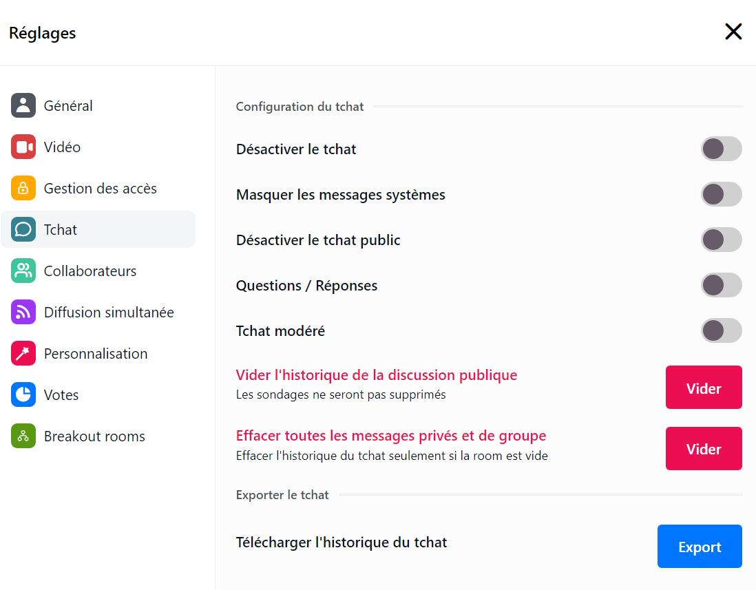Click the Général person icon
Image resolution: width=756 pixels, height=590 pixels.
(x=23, y=105)
